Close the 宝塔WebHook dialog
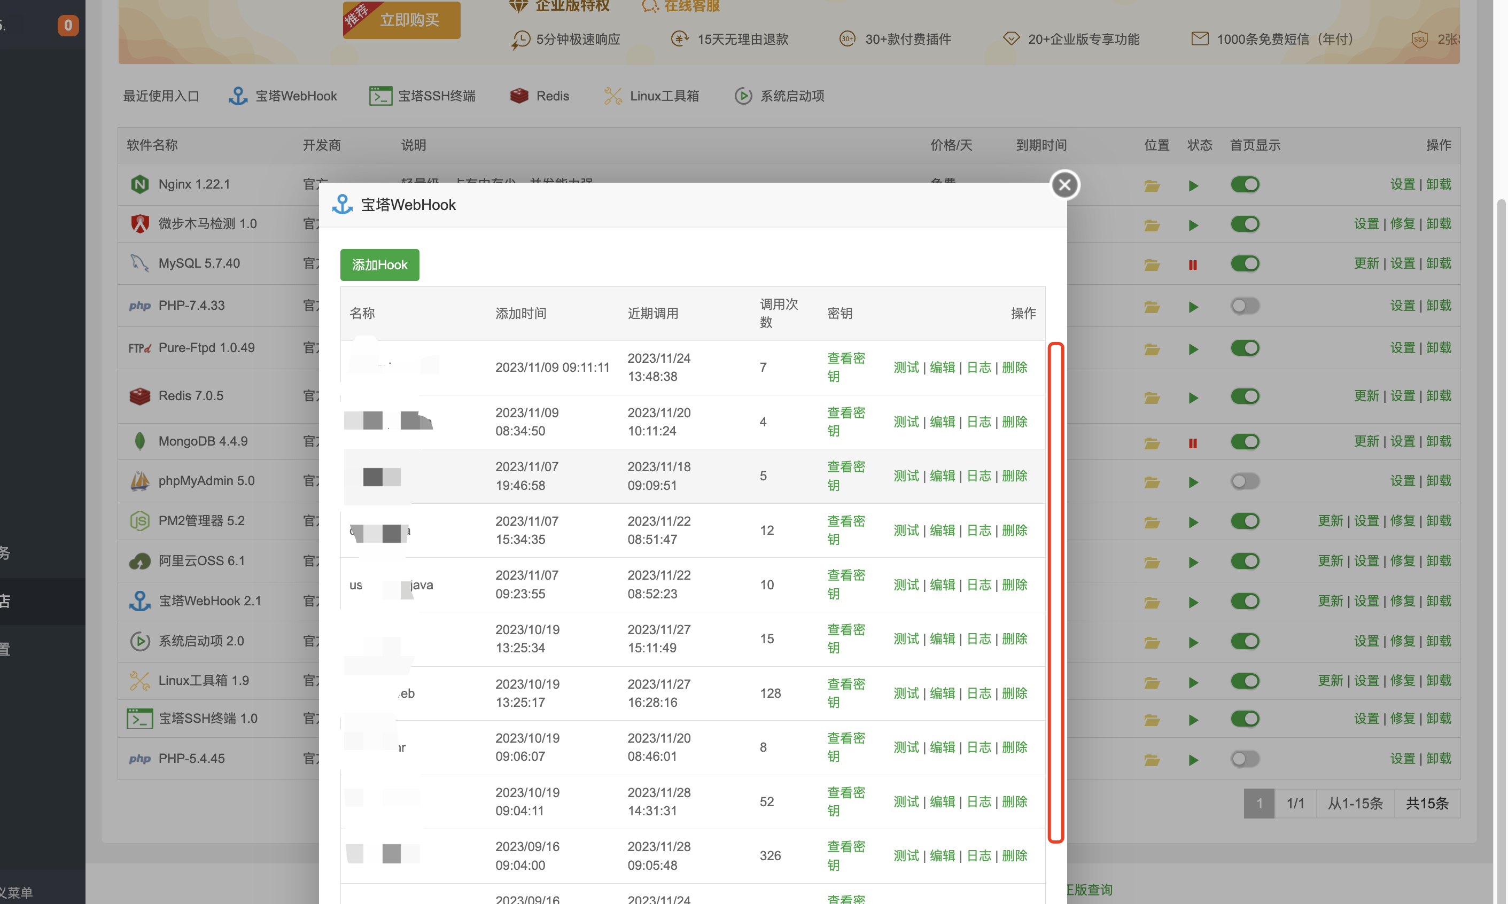This screenshot has width=1508, height=904. [1064, 184]
